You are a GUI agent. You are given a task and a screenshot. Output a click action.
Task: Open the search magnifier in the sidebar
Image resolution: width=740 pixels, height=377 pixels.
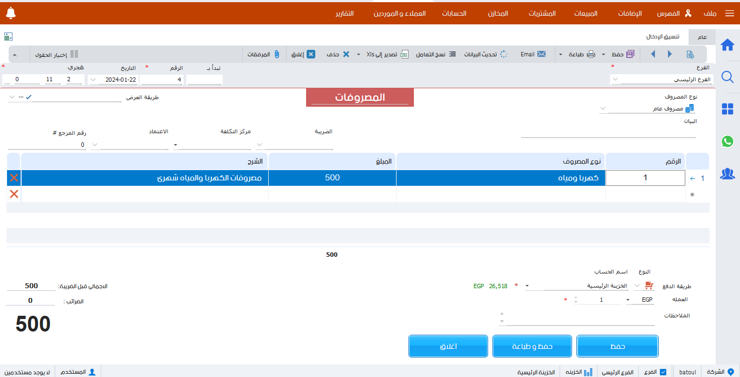tap(728, 77)
